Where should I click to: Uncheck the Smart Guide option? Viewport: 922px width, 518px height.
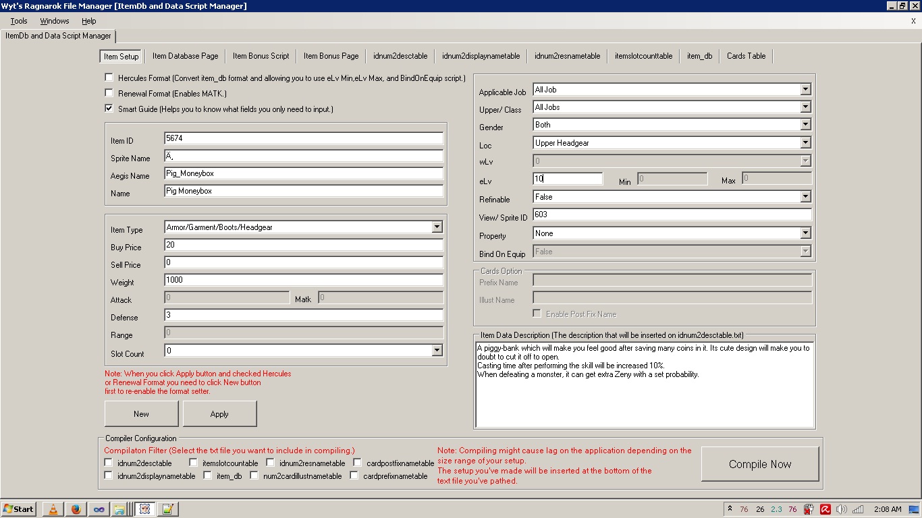click(x=109, y=108)
